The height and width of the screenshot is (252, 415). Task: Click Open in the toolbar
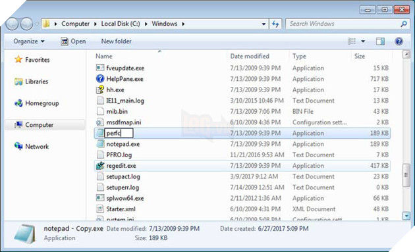click(x=73, y=41)
